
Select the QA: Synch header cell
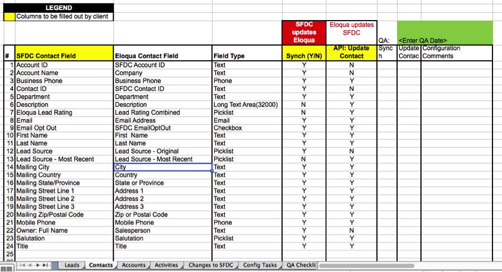click(387, 53)
